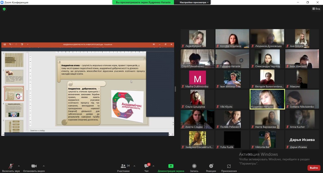Select Дарья Исаева name tile
The height and width of the screenshot is (173, 323).
[x=302, y=139]
